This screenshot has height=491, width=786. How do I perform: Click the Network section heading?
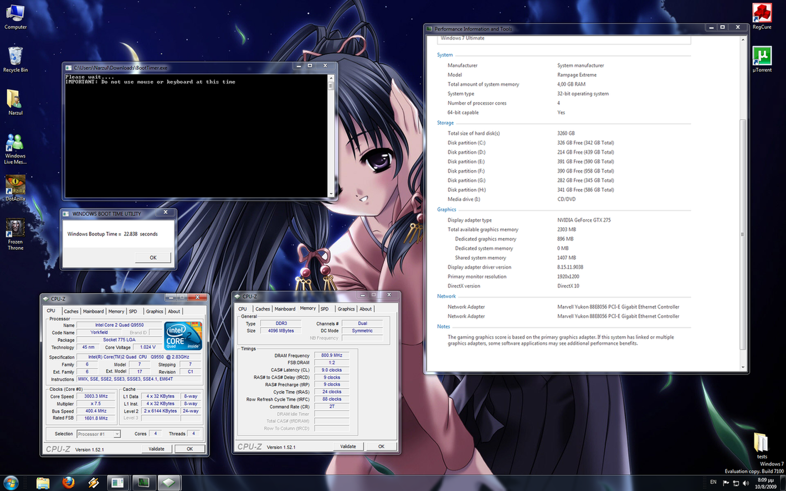(x=446, y=296)
